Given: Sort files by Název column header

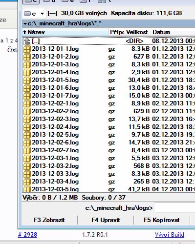Looking at the screenshot, I should pyautogui.click(x=65, y=32).
